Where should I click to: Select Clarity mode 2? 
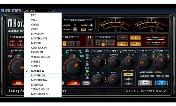[69, 43]
